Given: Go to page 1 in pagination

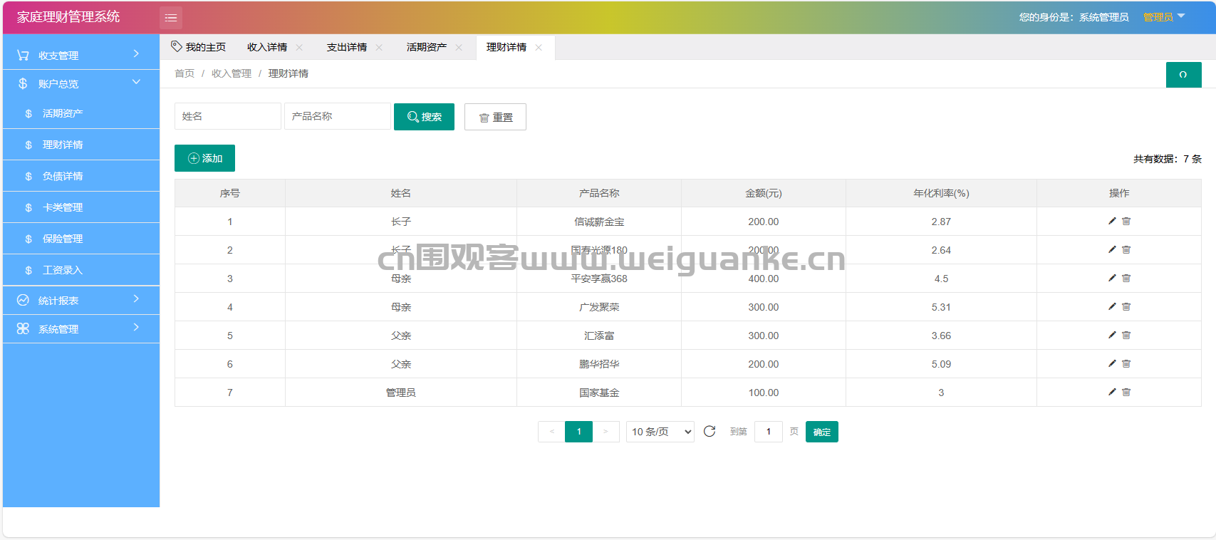Looking at the screenshot, I should pyautogui.click(x=579, y=432).
